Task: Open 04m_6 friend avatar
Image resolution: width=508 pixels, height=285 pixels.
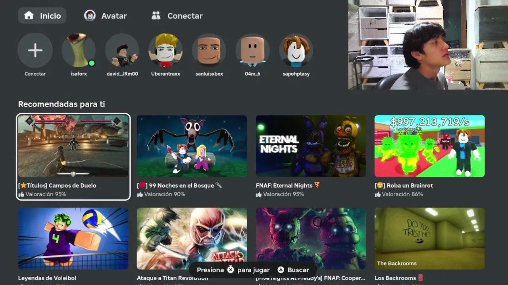Action: click(253, 50)
